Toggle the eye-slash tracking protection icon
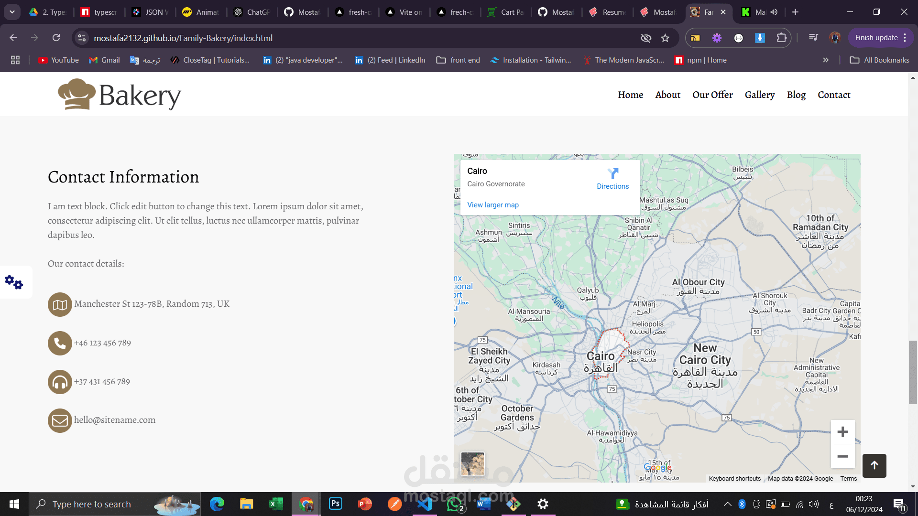 pyautogui.click(x=645, y=38)
